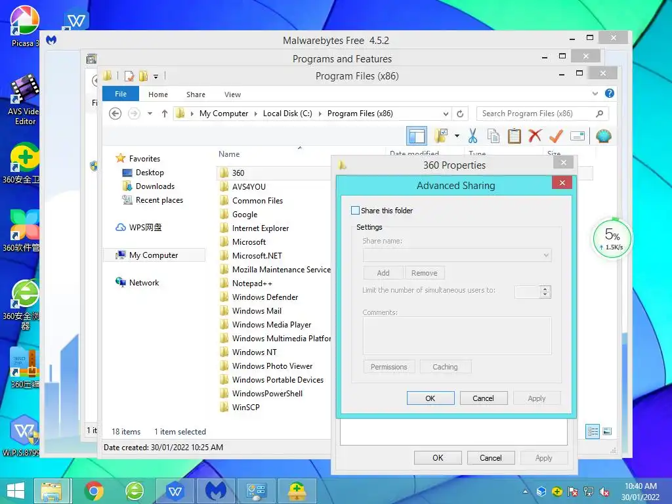This screenshot has height=504, width=672.
Task: Open AVS Video Editor desktop shortcut
Action: coord(24,100)
